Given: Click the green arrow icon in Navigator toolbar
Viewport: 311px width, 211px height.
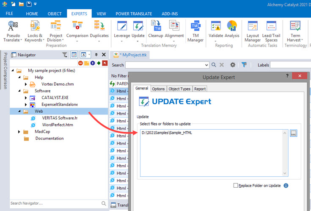Looking at the screenshot, I should coord(99,63).
